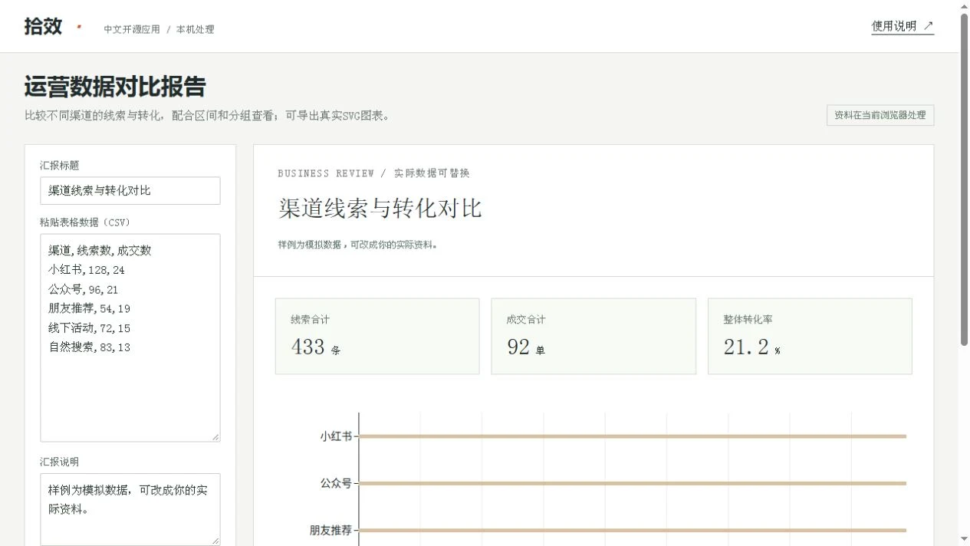The image size is (970, 546).
Task: Click the scrollbar down arrow
Action: point(964,540)
